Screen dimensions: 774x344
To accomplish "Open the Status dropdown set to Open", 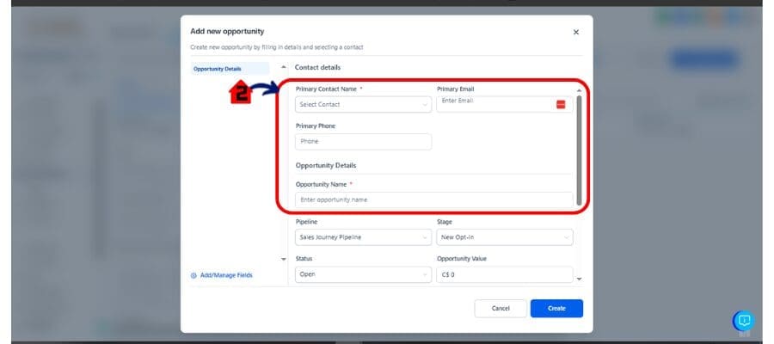I will pos(363,275).
